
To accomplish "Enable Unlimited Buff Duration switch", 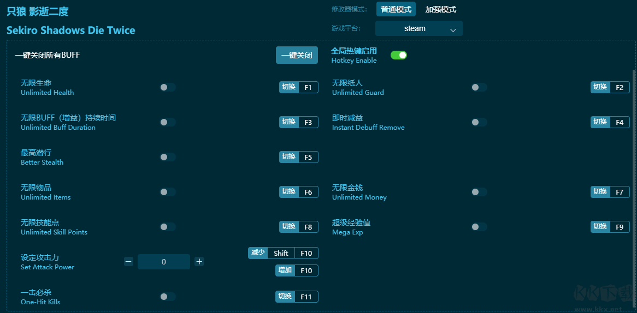I will [x=167, y=122].
